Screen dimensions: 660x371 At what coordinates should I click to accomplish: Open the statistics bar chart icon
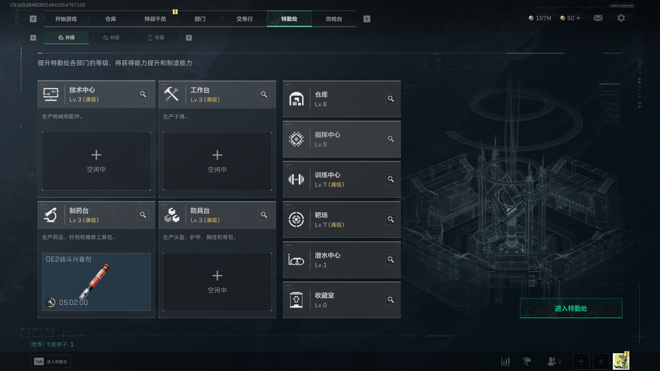coord(505,361)
